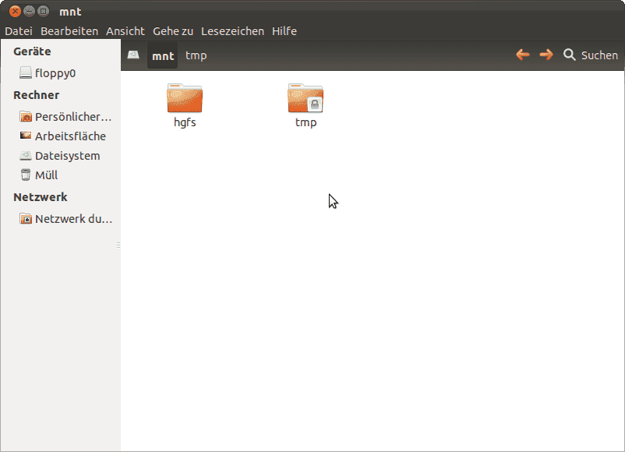Open the Gehe zu menu

coord(173,31)
